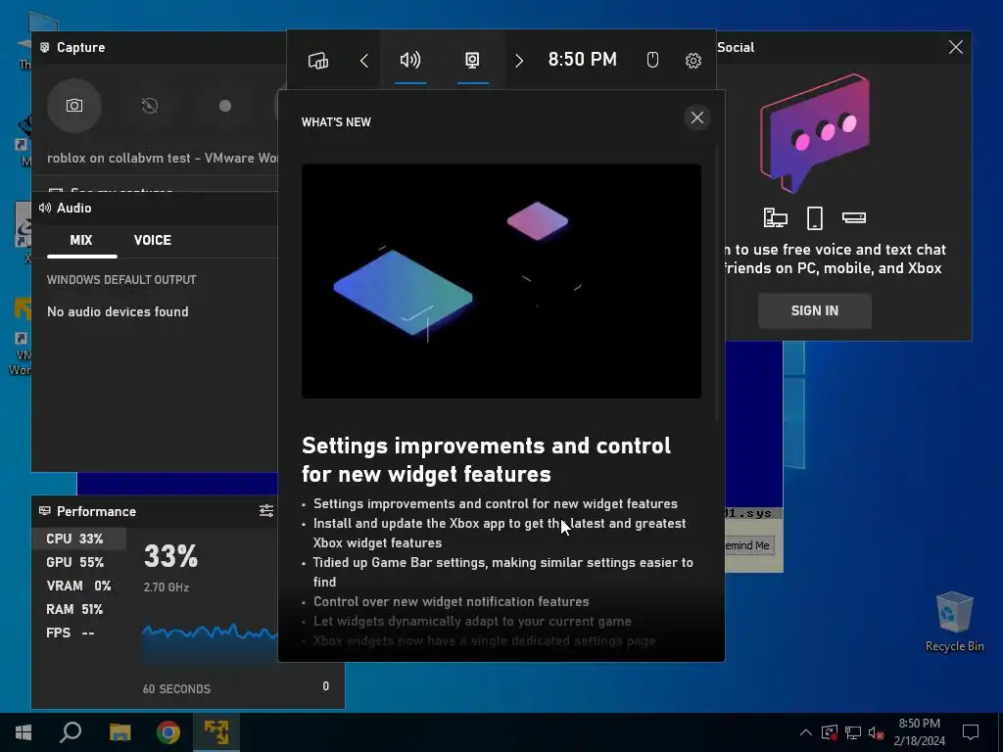Open Performance widget options
1003x752 pixels.
click(266, 510)
